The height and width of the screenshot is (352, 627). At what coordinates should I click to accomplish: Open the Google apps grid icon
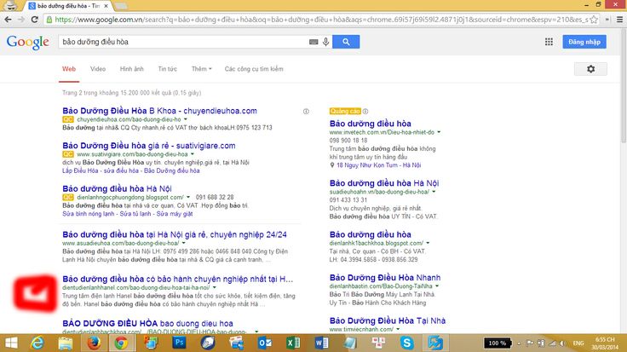click(549, 42)
